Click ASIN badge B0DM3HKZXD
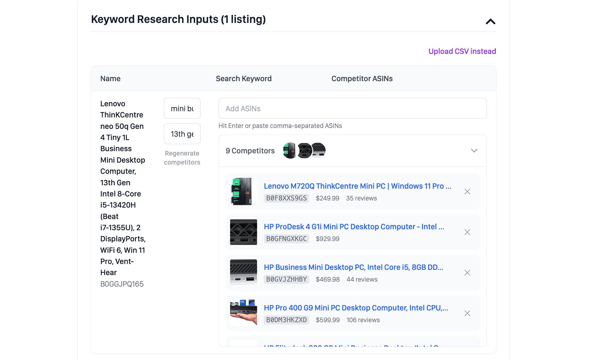596x360 pixels. [287, 320]
